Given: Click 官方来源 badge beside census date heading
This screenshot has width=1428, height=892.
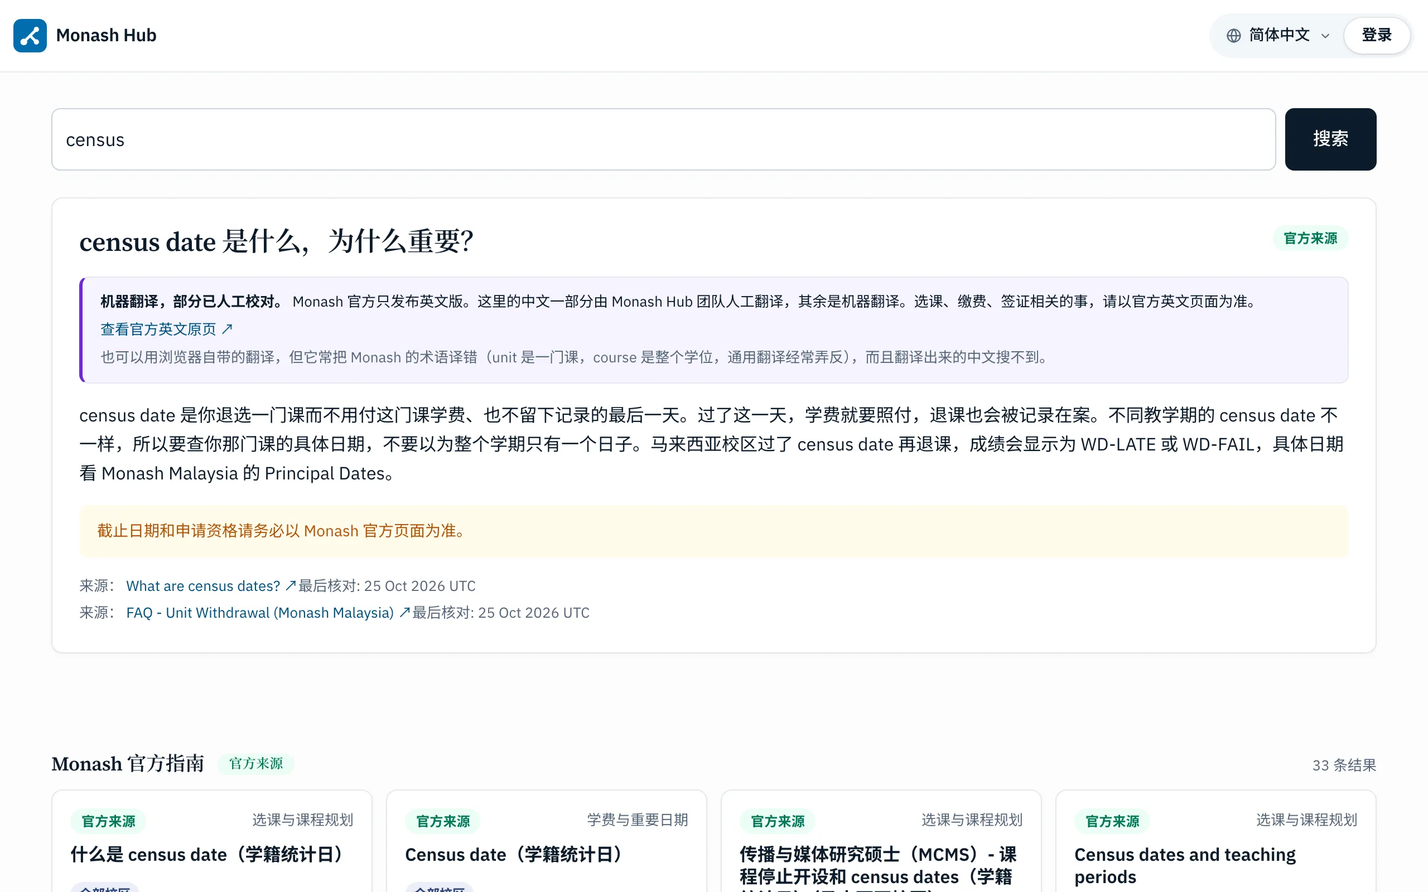Looking at the screenshot, I should pos(1310,239).
